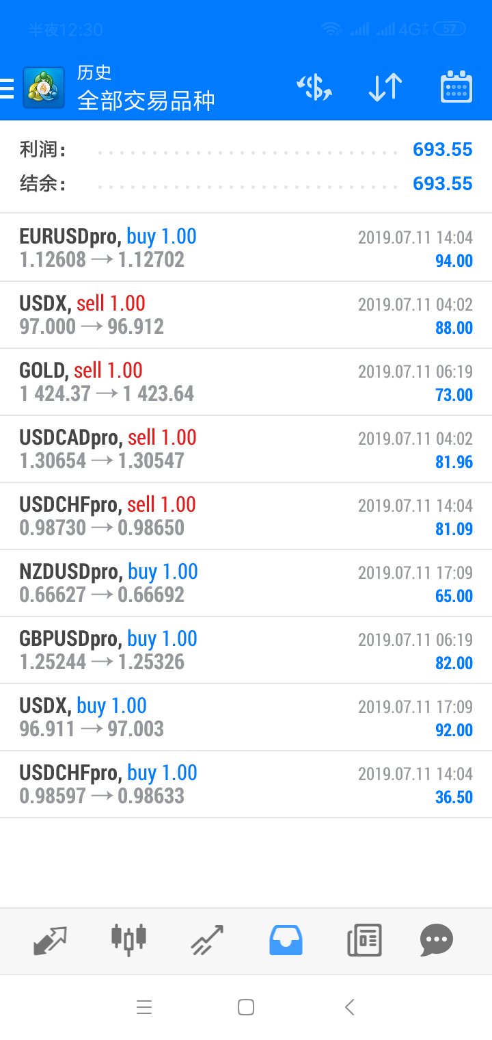Select the GBPUSDpro buy trade row

246,650
